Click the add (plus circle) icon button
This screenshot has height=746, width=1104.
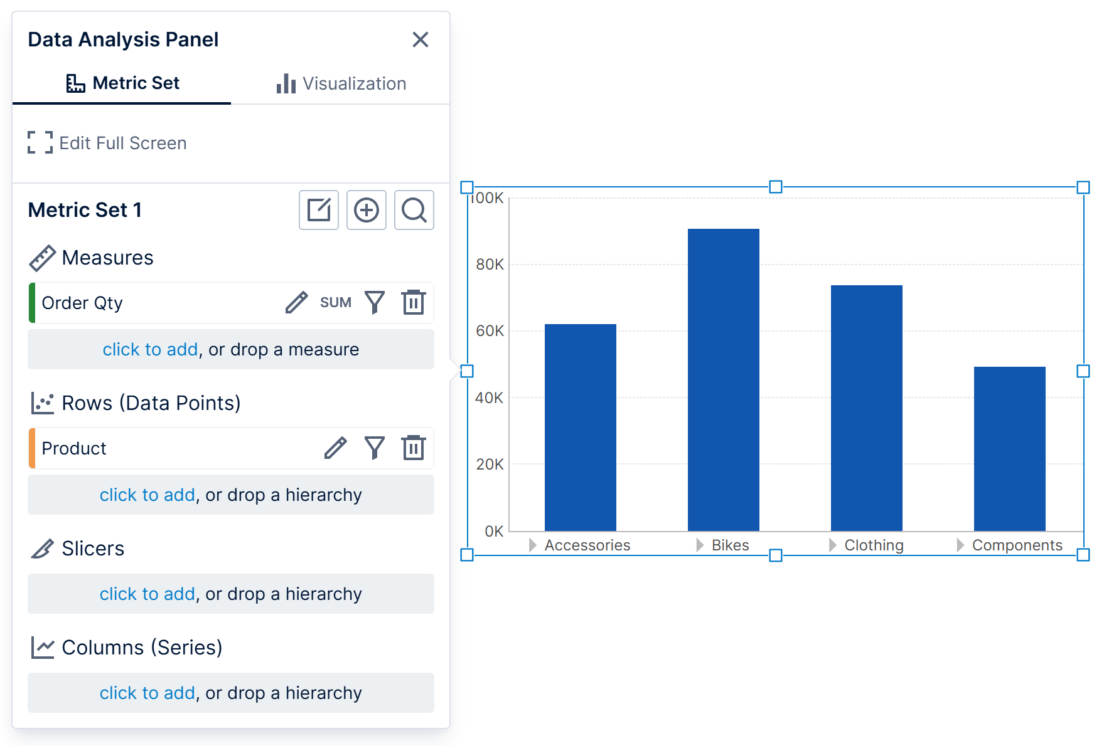pyautogui.click(x=367, y=210)
